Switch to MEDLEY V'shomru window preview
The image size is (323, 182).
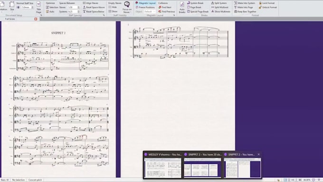[162, 165]
